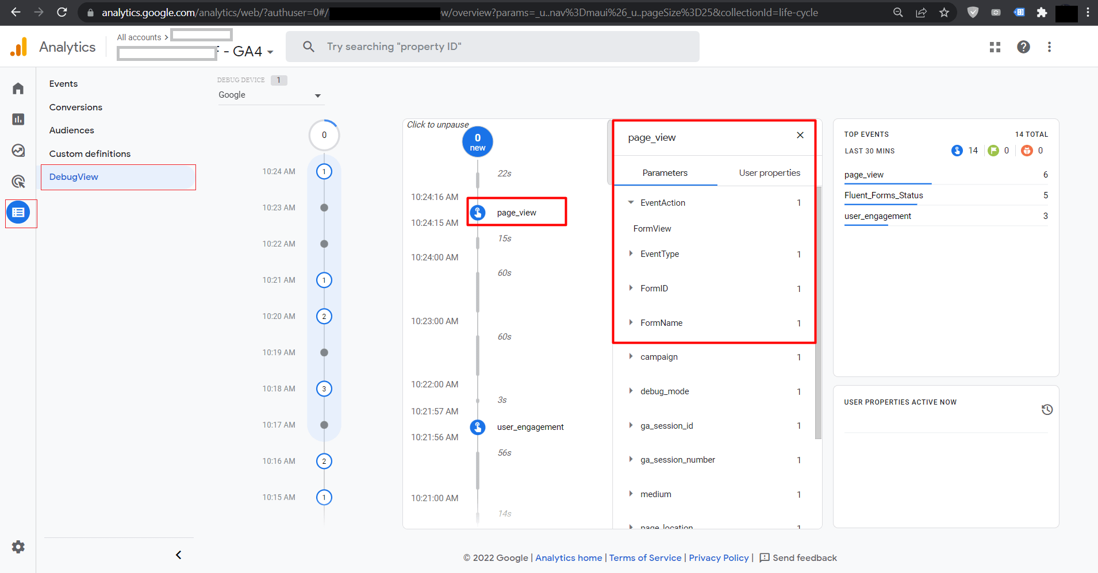
Task: Open the Reports bar chart icon
Action: pyautogui.click(x=18, y=119)
